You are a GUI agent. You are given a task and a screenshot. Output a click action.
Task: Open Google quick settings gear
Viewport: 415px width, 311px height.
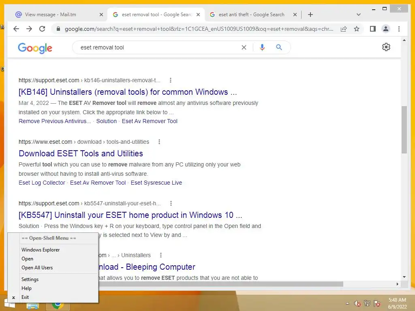[386, 47]
